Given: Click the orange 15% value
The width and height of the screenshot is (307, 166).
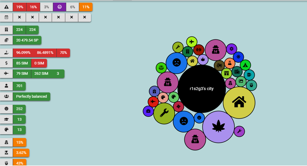Looking at the screenshot, I should [x=20, y=142].
